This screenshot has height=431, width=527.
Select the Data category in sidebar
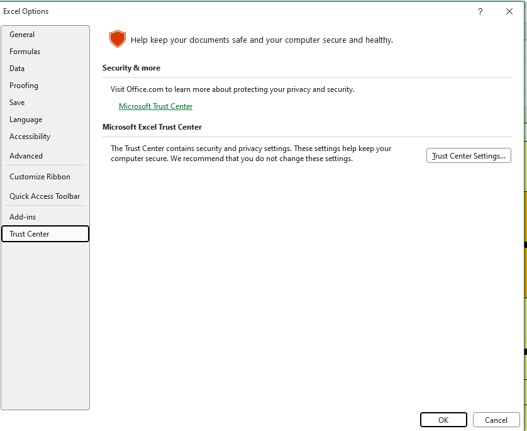tap(17, 69)
